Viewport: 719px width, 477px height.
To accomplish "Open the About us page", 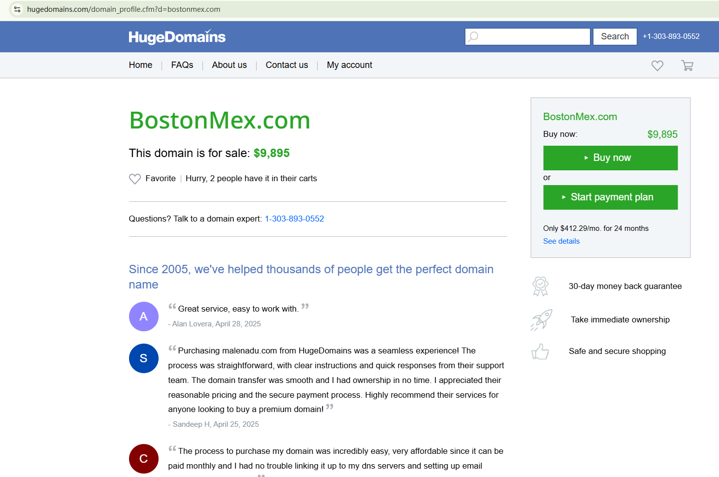I will 229,65.
